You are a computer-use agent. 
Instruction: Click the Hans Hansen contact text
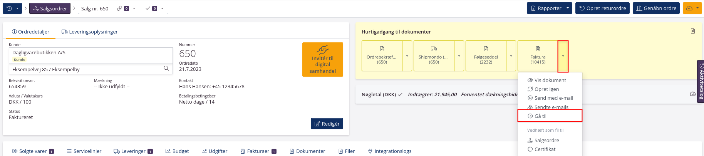point(212,87)
